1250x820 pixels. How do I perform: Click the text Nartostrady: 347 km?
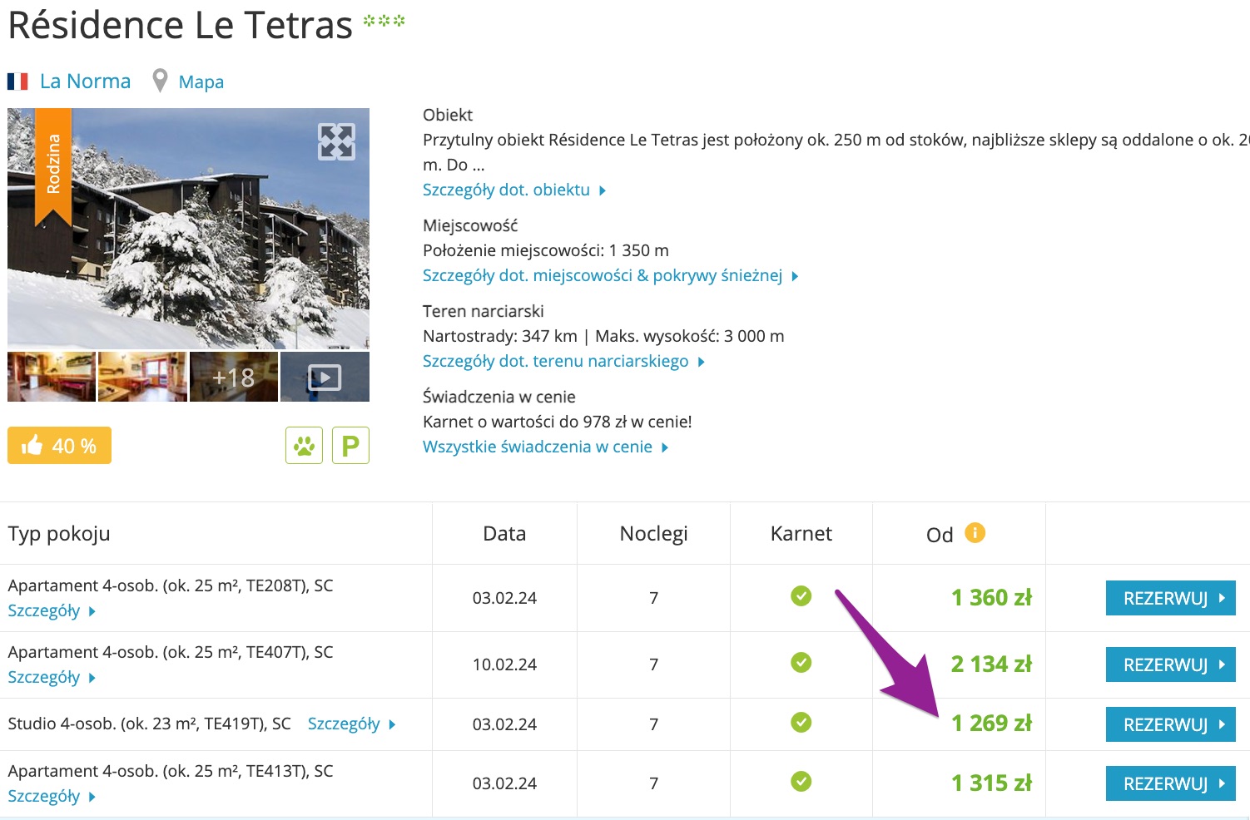coord(500,336)
